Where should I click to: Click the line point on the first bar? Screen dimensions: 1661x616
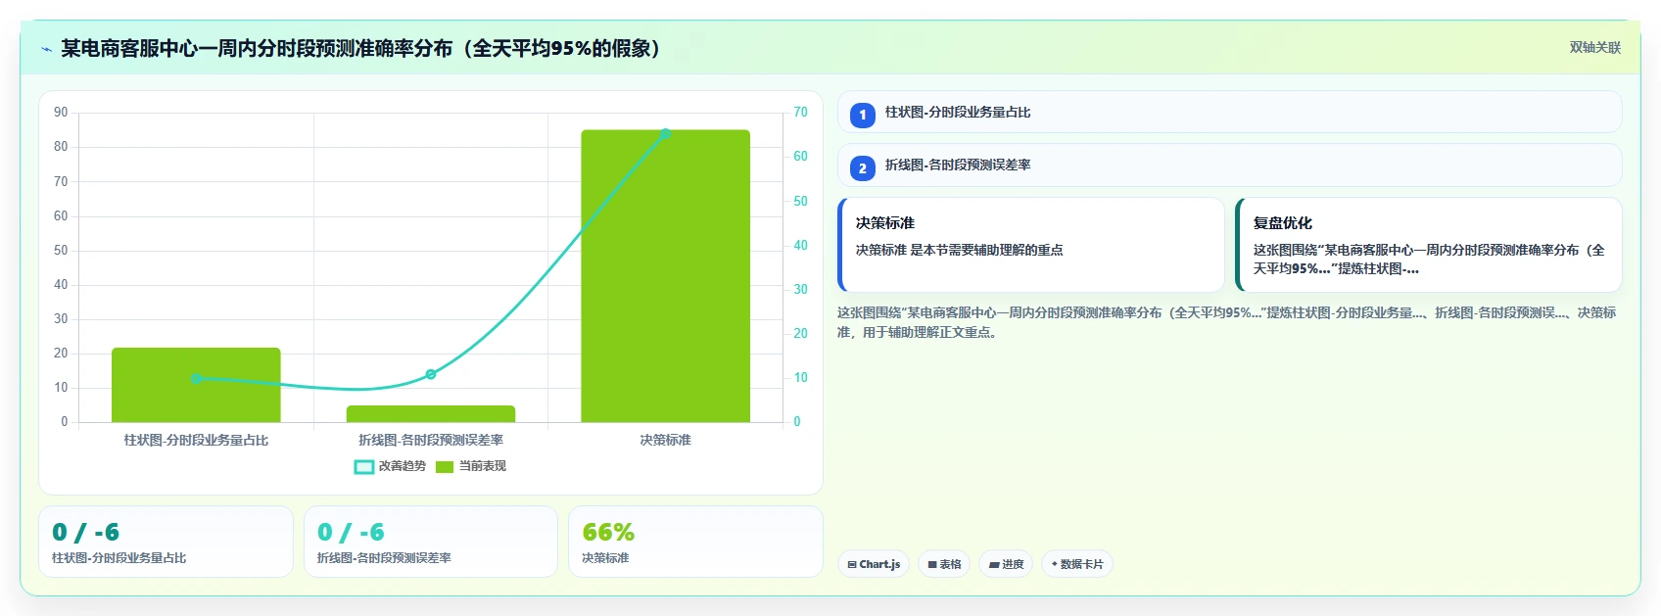196,378
